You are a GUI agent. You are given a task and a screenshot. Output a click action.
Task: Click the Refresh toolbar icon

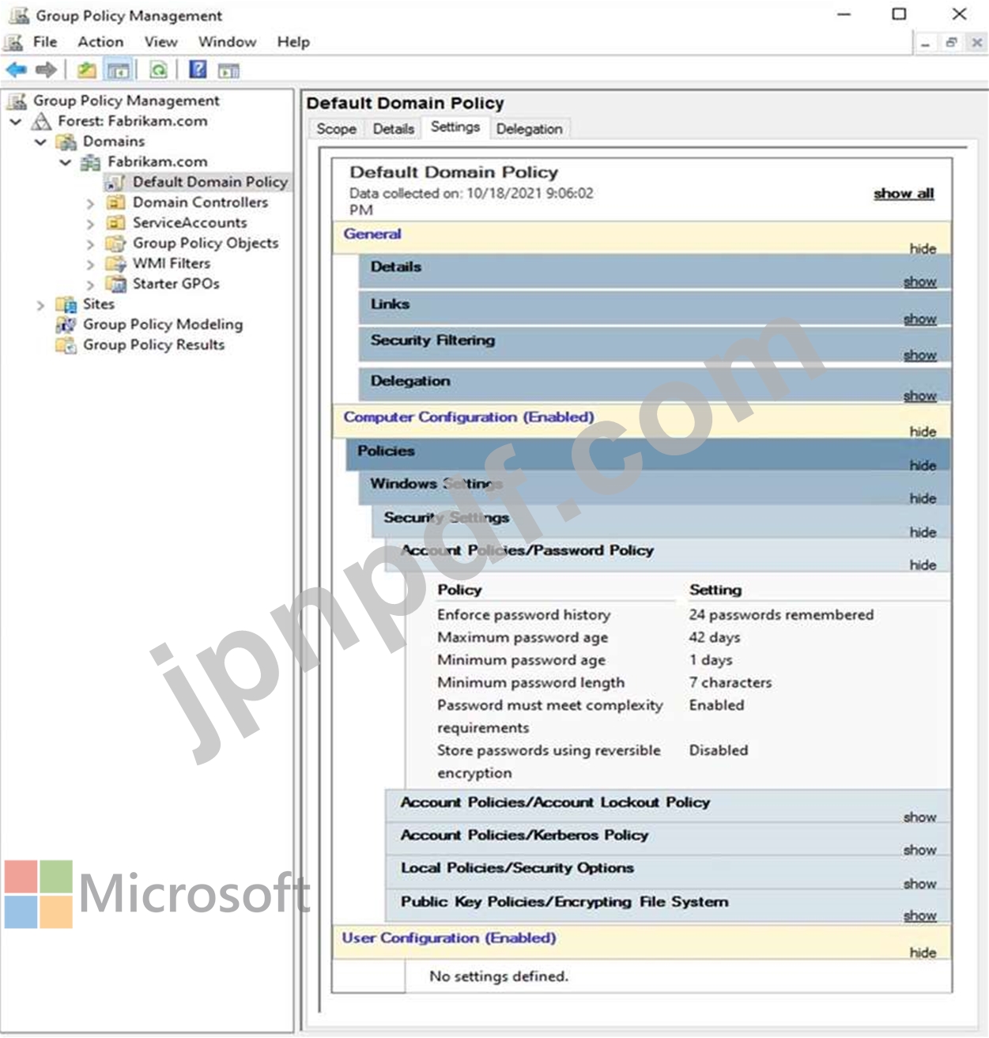[x=158, y=70]
